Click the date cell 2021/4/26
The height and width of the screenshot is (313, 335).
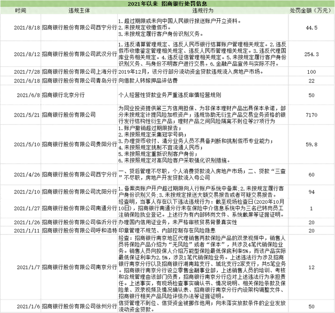pos(27,175)
